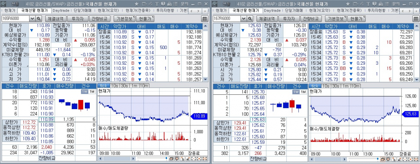Open help bubble icon in 167R6000 window
420x164 pixels.
point(374,4)
